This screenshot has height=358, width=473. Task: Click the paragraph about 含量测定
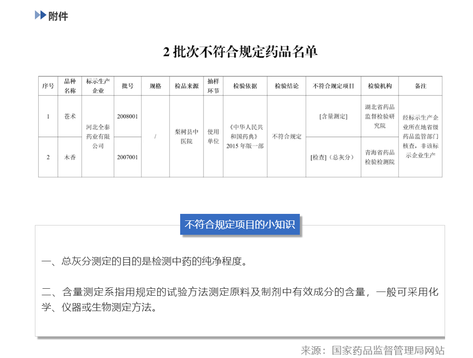pos(240,299)
